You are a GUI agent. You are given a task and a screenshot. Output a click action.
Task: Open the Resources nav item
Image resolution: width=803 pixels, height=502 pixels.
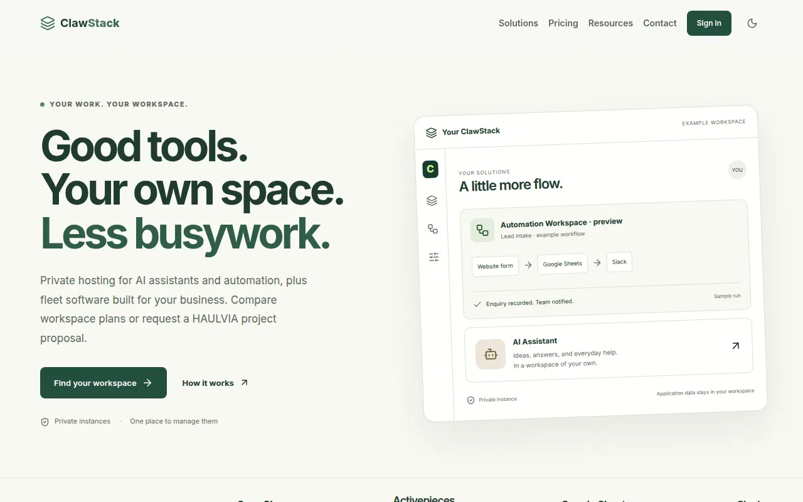click(610, 23)
